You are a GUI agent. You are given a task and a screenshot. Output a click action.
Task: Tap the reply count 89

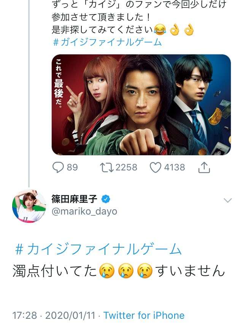click(x=72, y=167)
